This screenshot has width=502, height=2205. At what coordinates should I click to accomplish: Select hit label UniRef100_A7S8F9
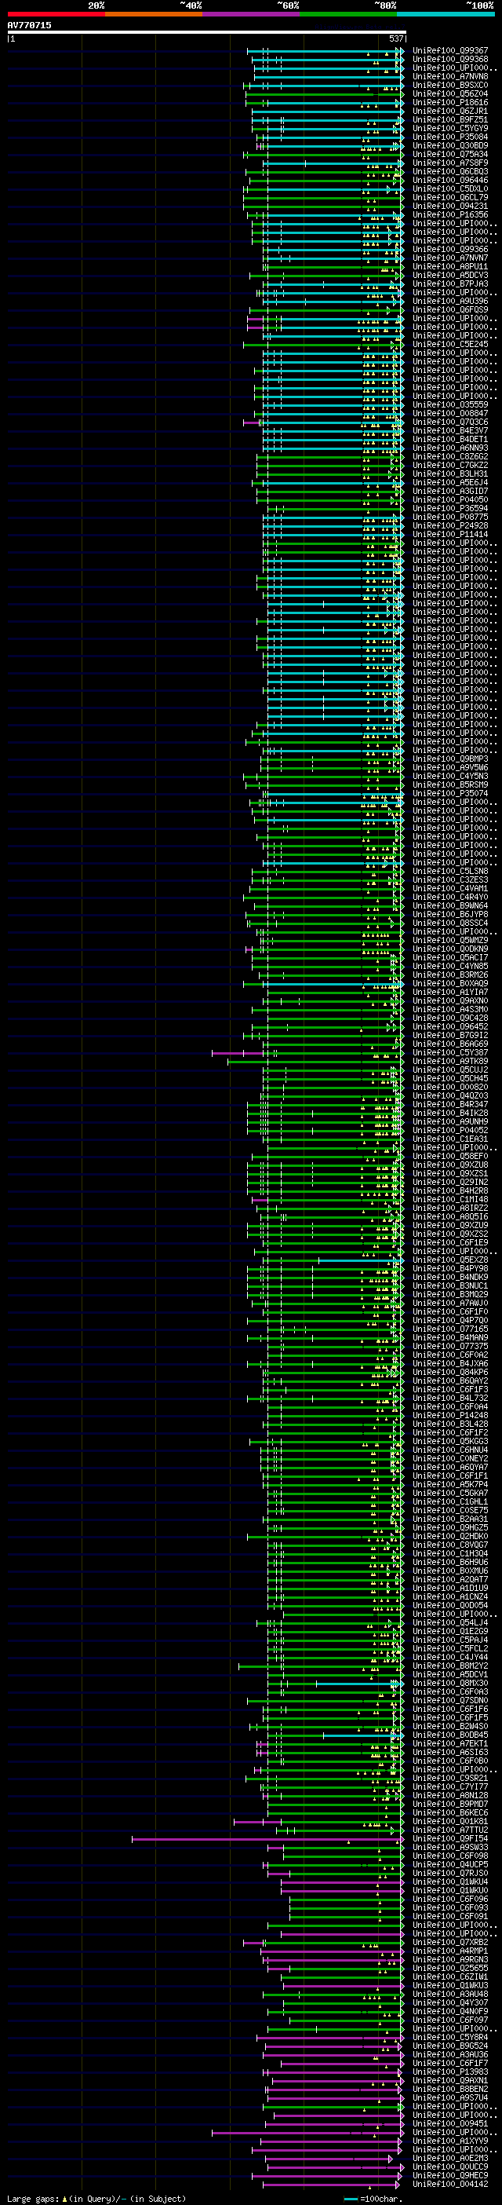coord(449,163)
